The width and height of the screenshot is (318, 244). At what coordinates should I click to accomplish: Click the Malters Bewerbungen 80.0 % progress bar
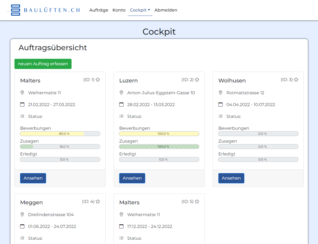click(60, 134)
